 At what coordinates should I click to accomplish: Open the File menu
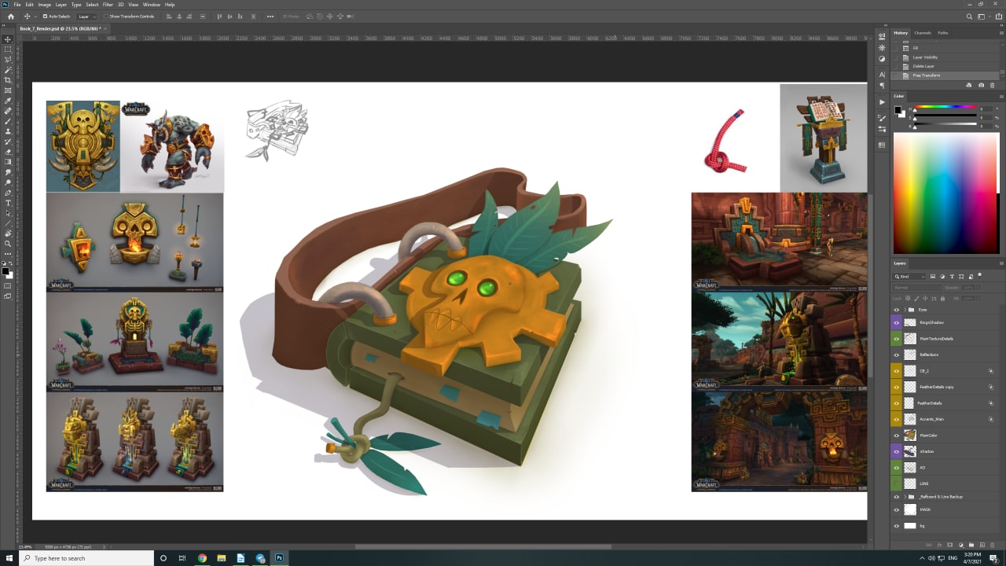tap(17, 5)
